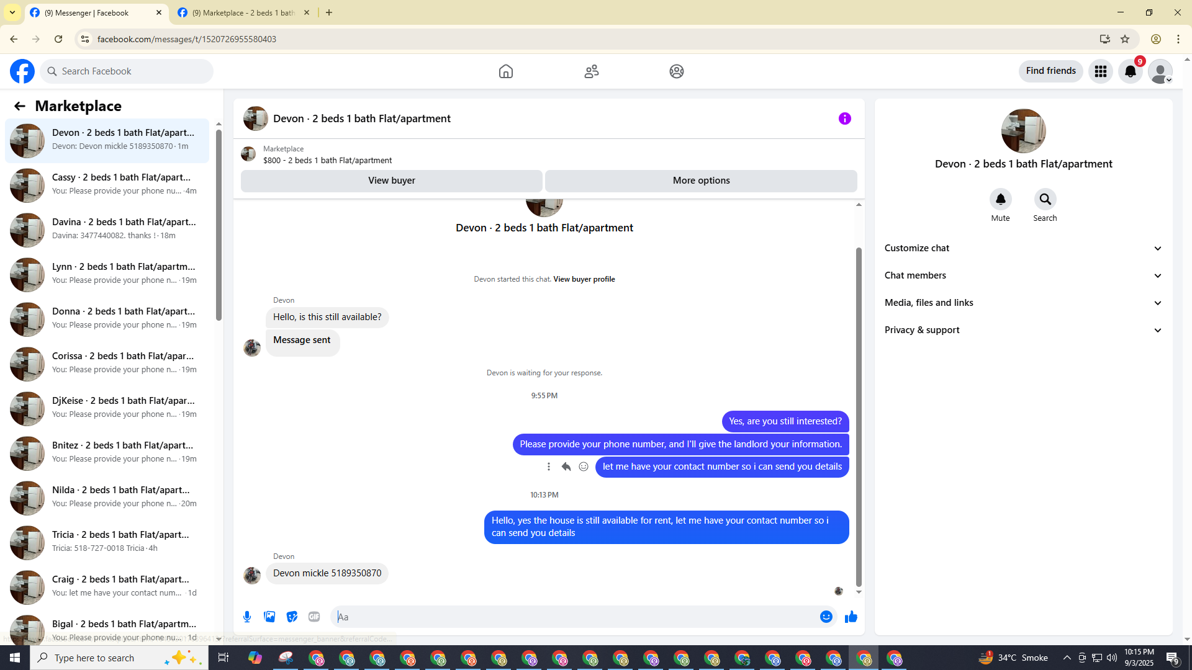This screenshot has height=670, width=1192.
Task: Focus the message composer text box
Action: 576,617
